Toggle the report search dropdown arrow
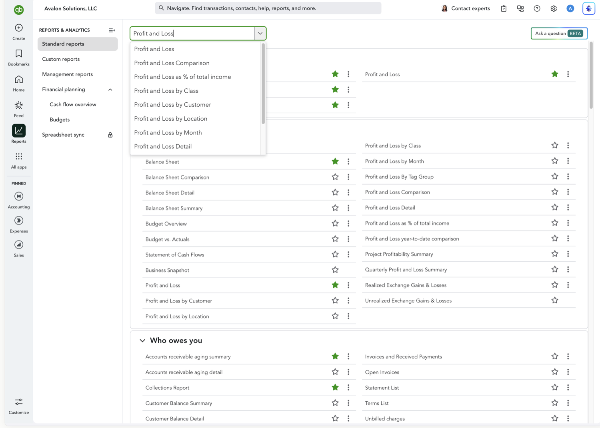 coord(260,34)
